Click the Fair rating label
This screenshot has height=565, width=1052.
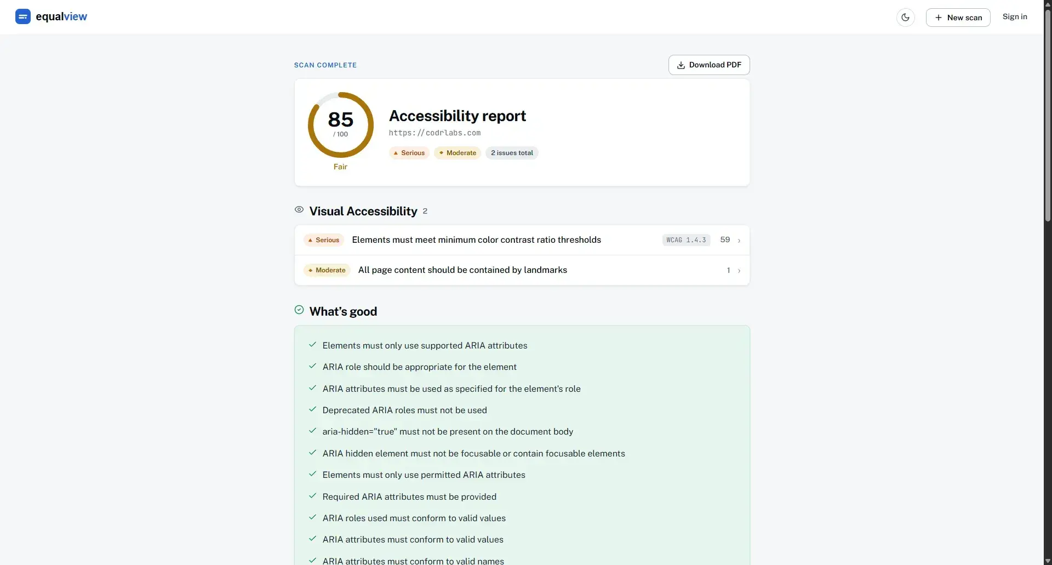(340, 167)
